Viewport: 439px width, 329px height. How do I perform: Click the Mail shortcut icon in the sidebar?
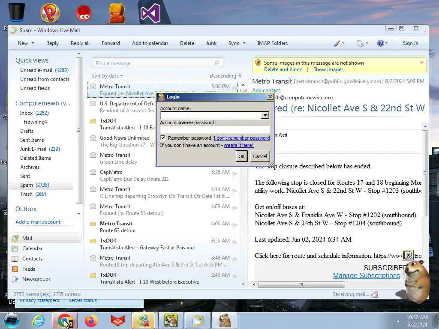(x=15, y=238)
